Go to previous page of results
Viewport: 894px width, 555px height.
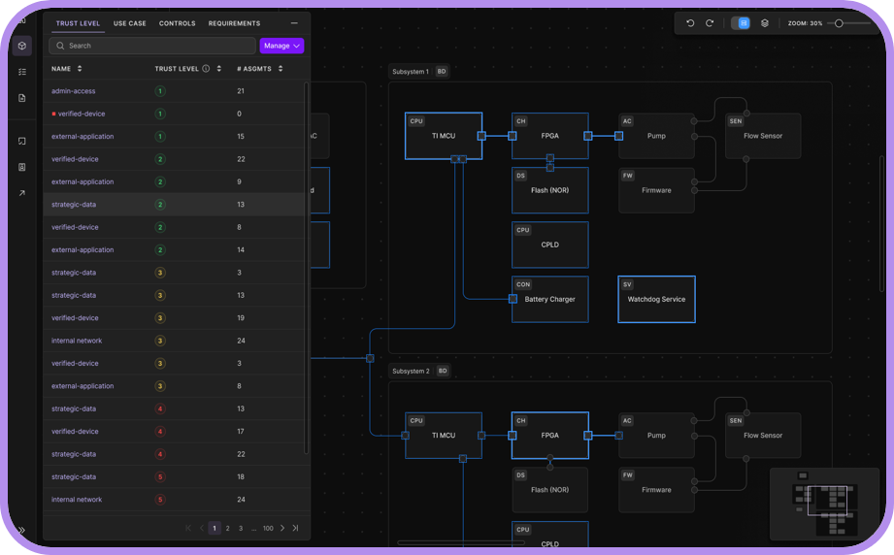(x=201, y=528)
